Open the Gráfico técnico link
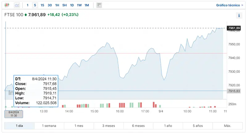Viewport: 247px width, 134px height. click(x=230, y=5)
